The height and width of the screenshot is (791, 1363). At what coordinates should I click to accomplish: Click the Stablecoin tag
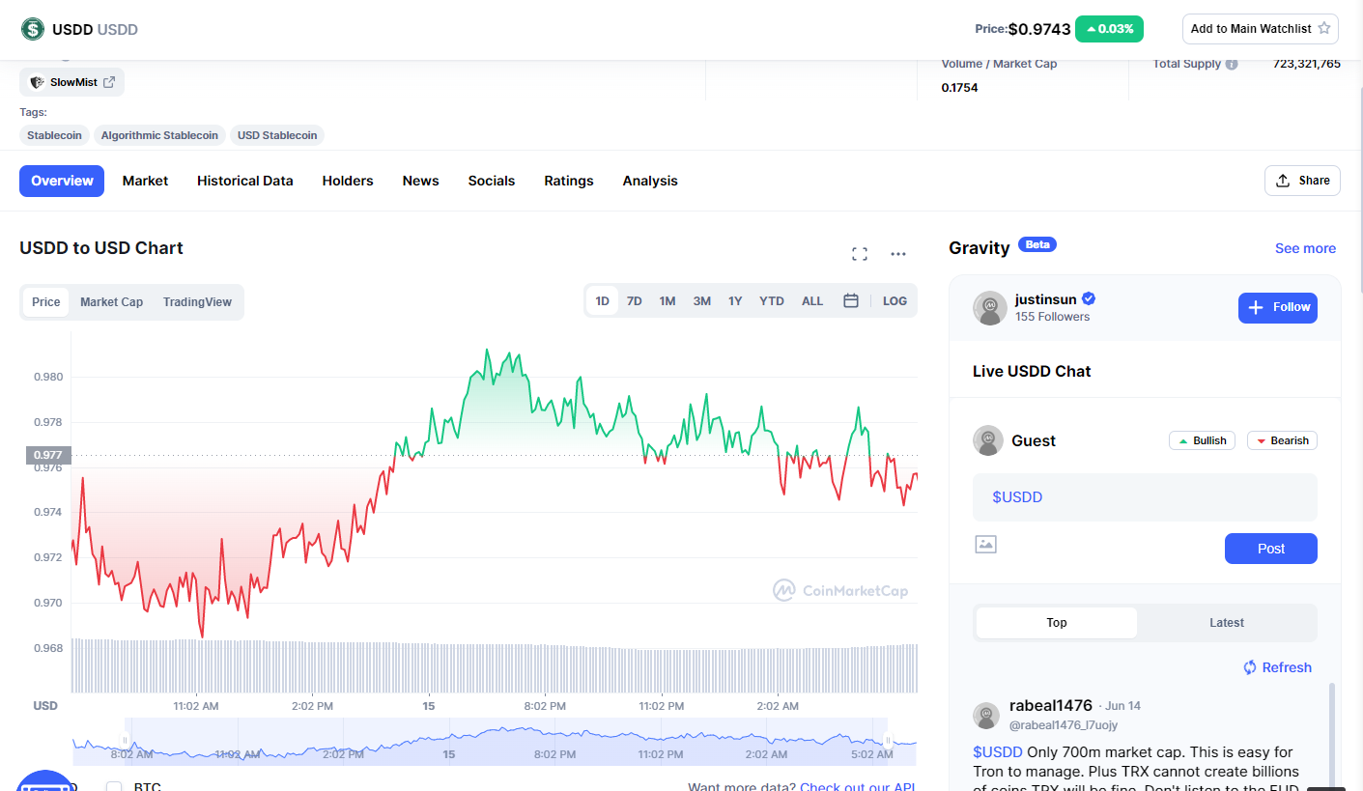[x=54, y=135]
